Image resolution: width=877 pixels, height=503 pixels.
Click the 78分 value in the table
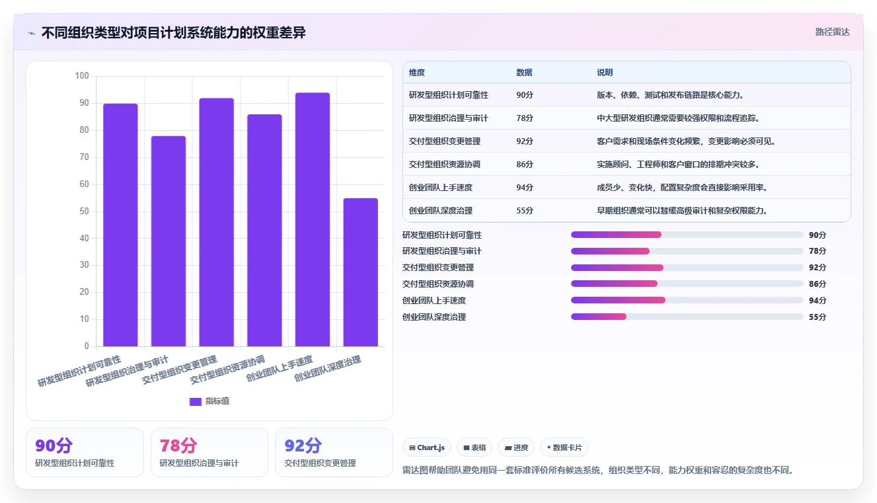coord(525,118)
